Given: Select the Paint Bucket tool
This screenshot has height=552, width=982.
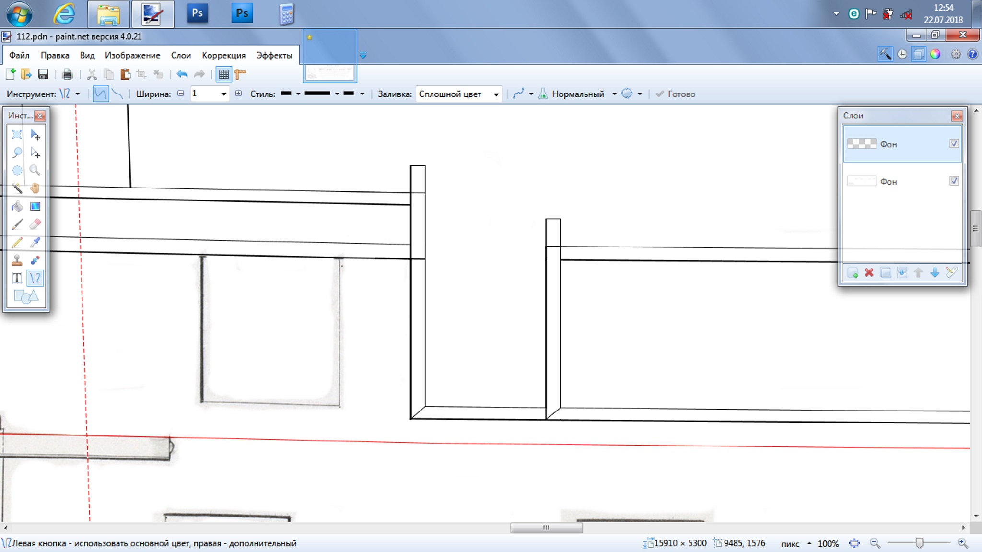Looking at the screenshot, I should [17, 206].
